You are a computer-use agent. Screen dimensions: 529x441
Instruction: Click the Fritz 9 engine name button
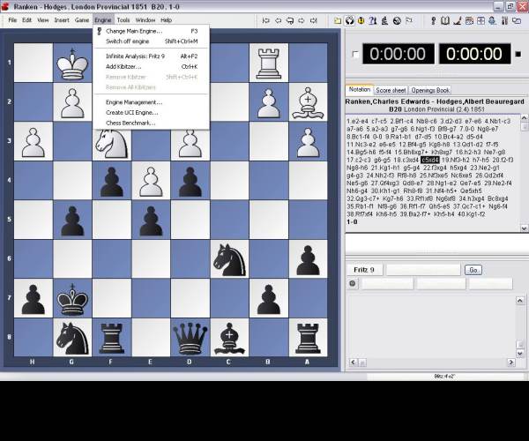pos(364,270)
